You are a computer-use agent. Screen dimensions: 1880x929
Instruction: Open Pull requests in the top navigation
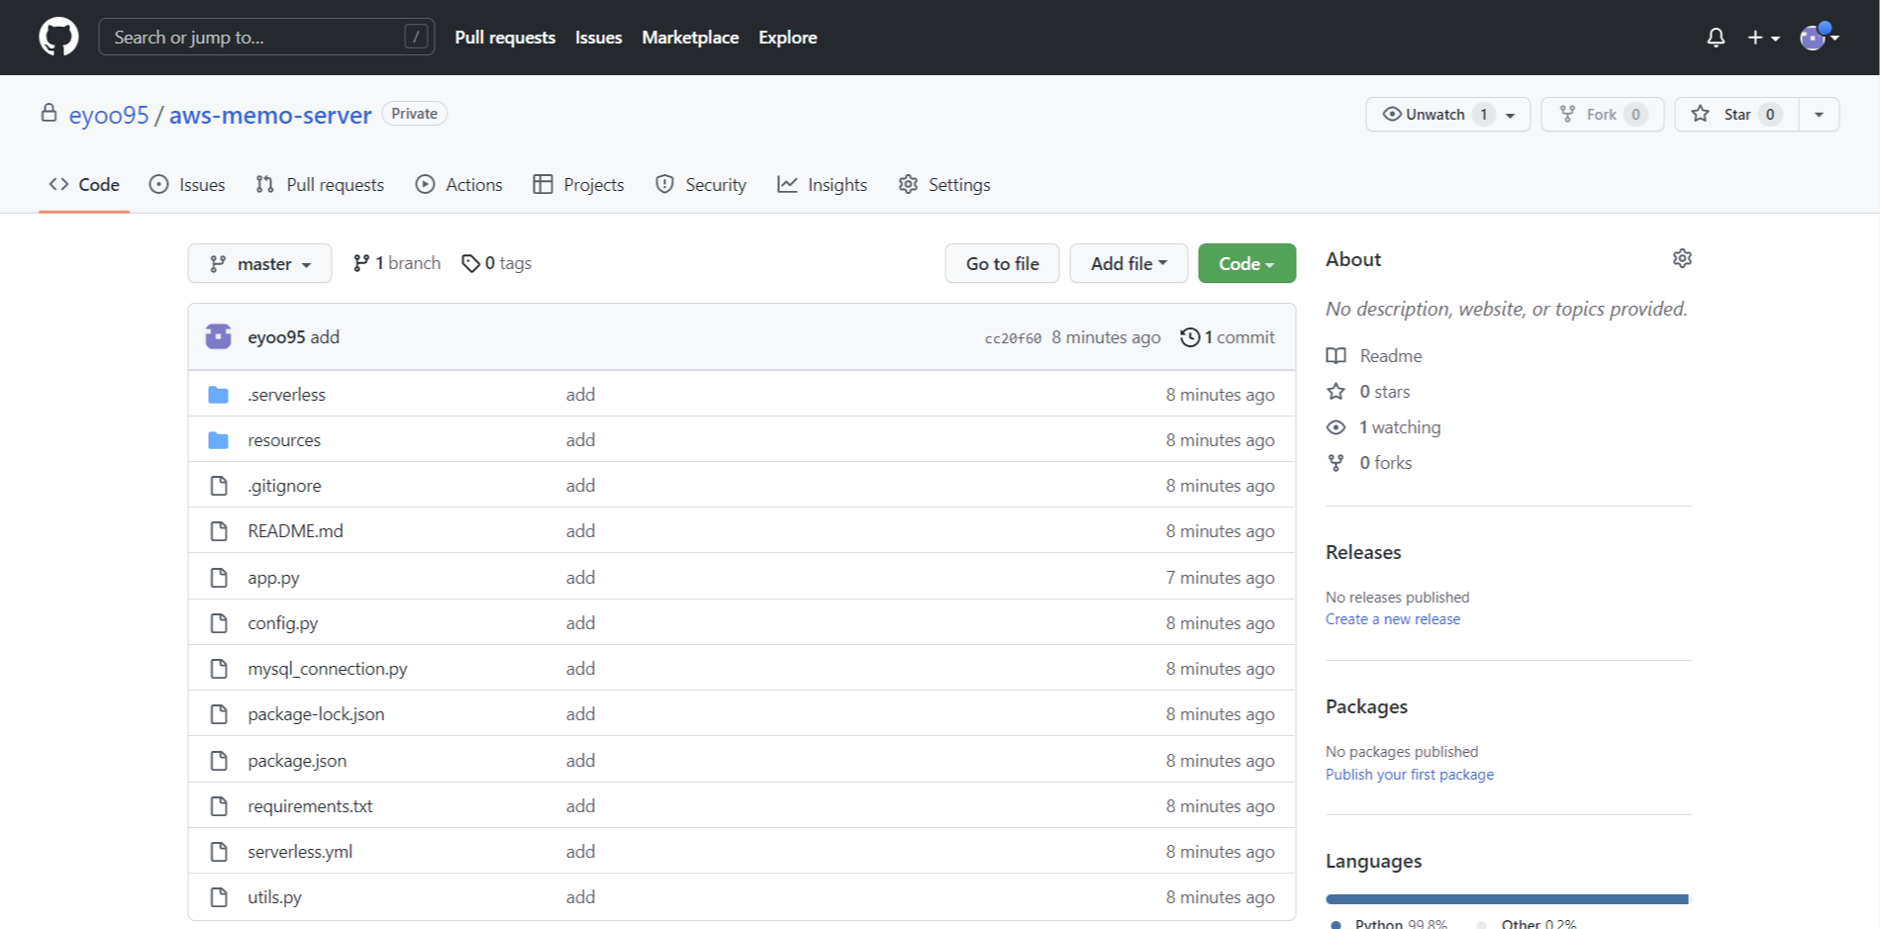(x=505, y=38)
